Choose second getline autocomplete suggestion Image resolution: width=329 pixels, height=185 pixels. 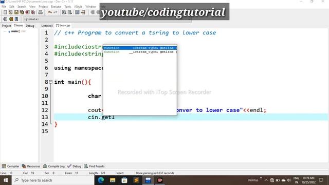(140, 52)
